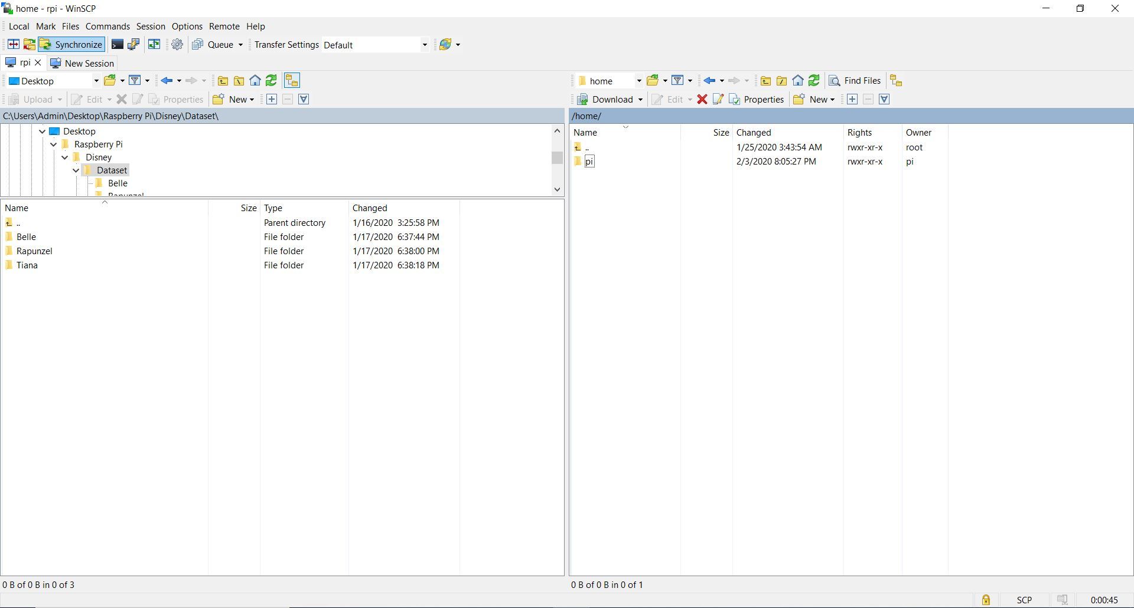Image resolution: width=1134 pixels, height=608 pixels.
Task: Close the rpi session tab
Action: point(38,63)
